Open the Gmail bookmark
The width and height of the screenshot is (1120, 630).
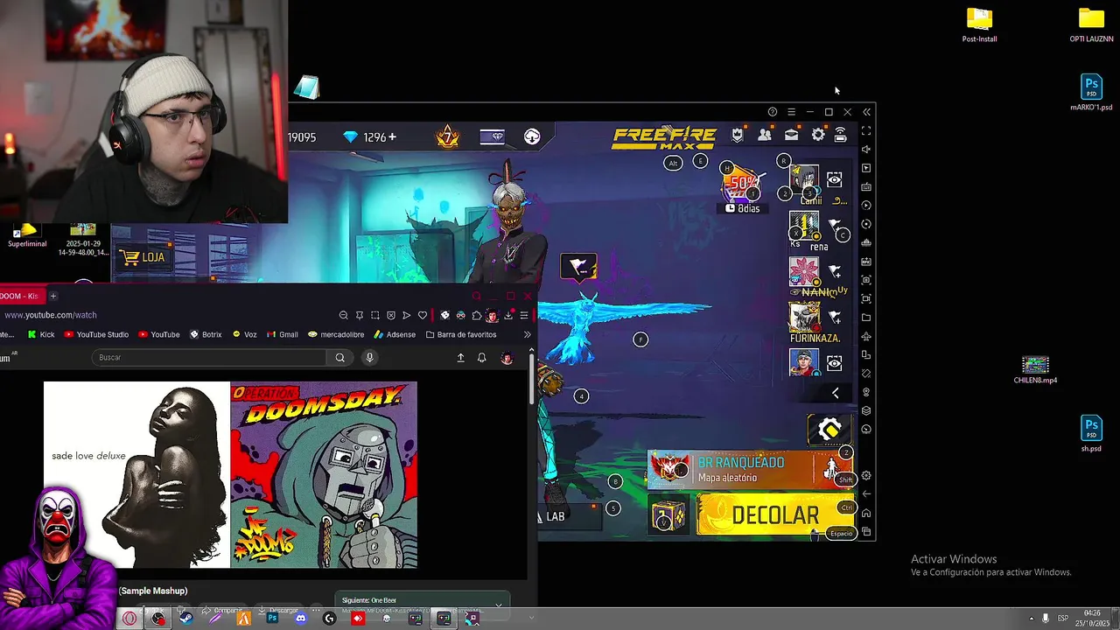[x=282, y=334]
